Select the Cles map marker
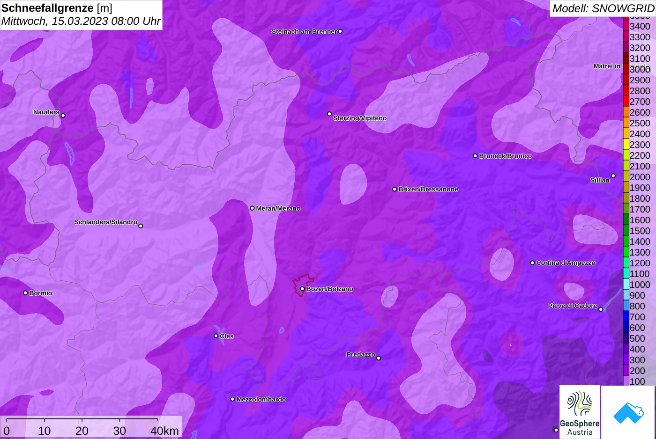Image resolution: width=656 pixels, height=439 pixels. coord(216,336)
